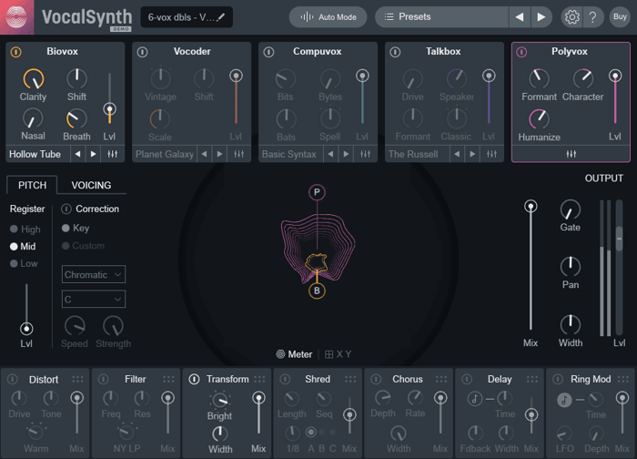This screenshot has height=459, width=637.
Task: Edit preset name with pencil icon
Action: pyautogui.click(x=221, y=17)
